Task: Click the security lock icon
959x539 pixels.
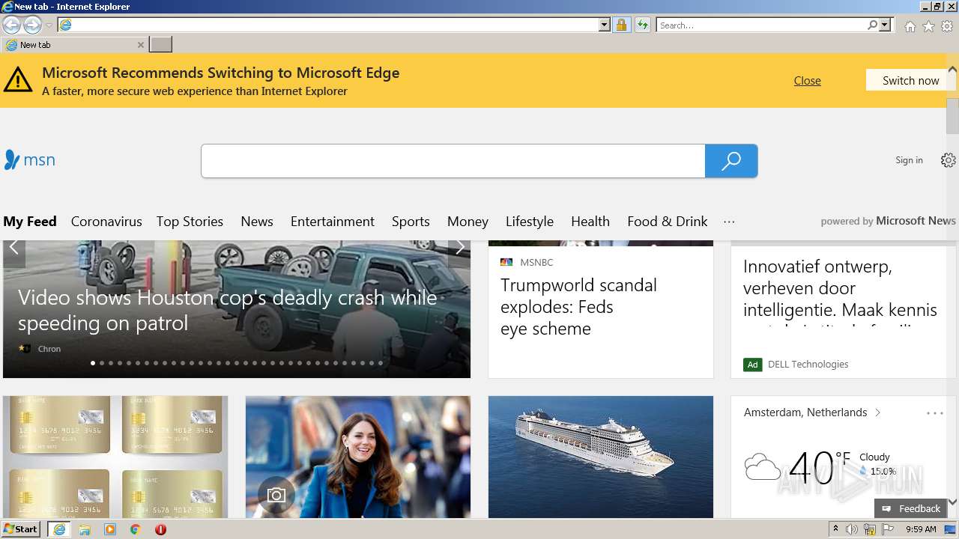Action: pyautogui.click(x=621, y=25)
